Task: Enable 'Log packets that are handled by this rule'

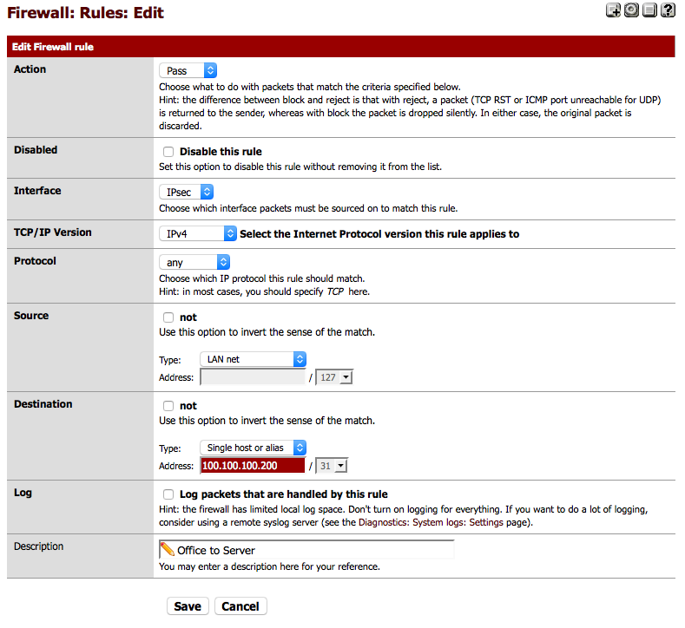Action: pos(168,494)
